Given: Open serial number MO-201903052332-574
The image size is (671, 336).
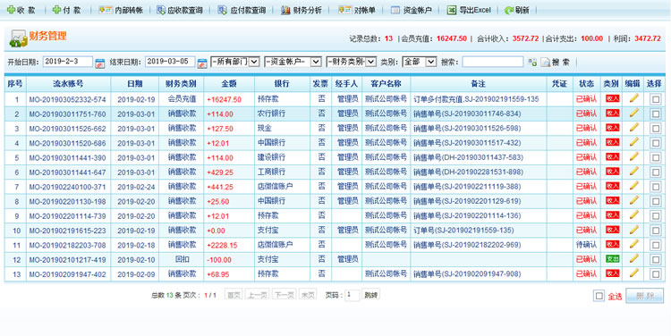Looking at the screenshot, I should pos(67,99).
